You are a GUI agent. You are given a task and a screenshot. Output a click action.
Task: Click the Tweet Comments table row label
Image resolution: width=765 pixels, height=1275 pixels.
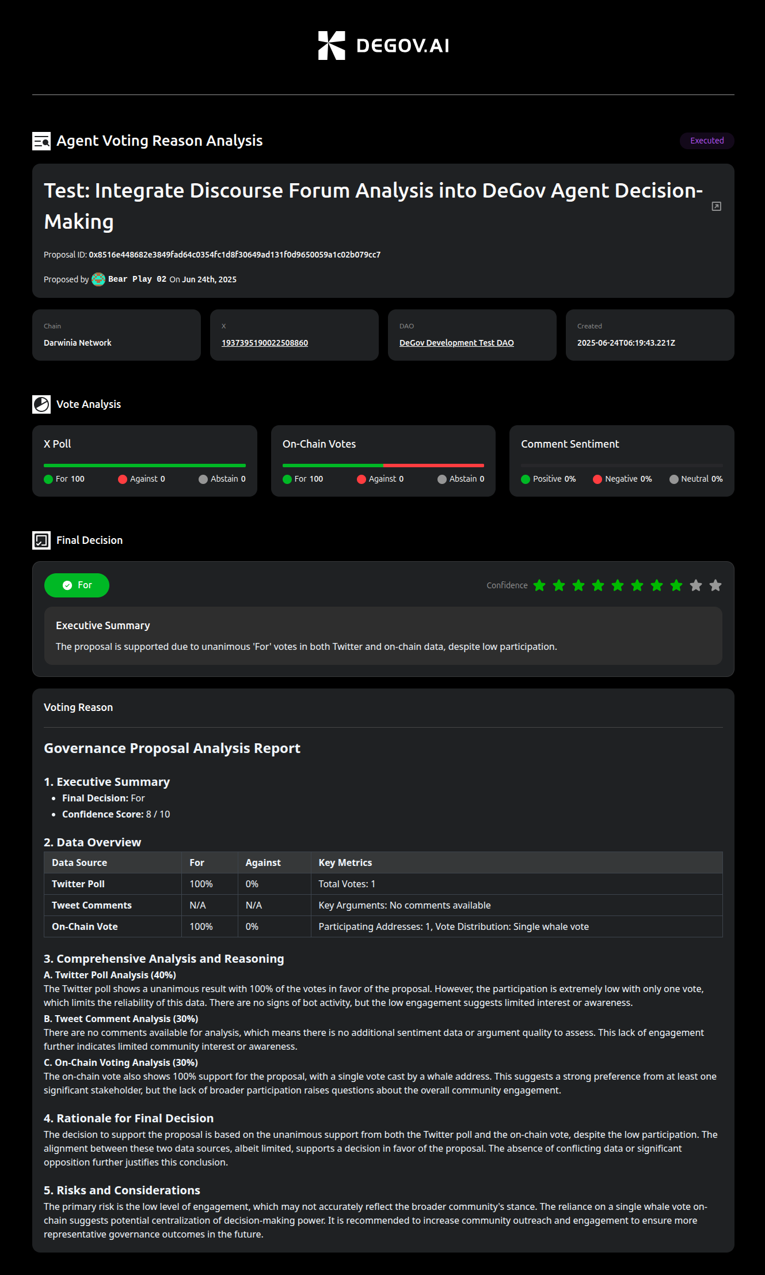tap(92, 905)
